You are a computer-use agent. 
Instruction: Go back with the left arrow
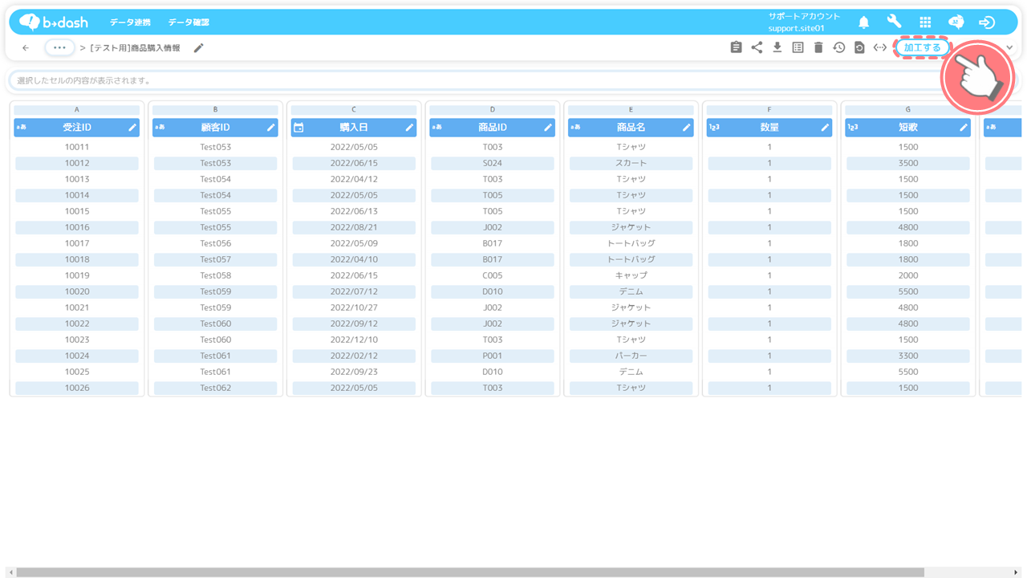tap(26, 48)
